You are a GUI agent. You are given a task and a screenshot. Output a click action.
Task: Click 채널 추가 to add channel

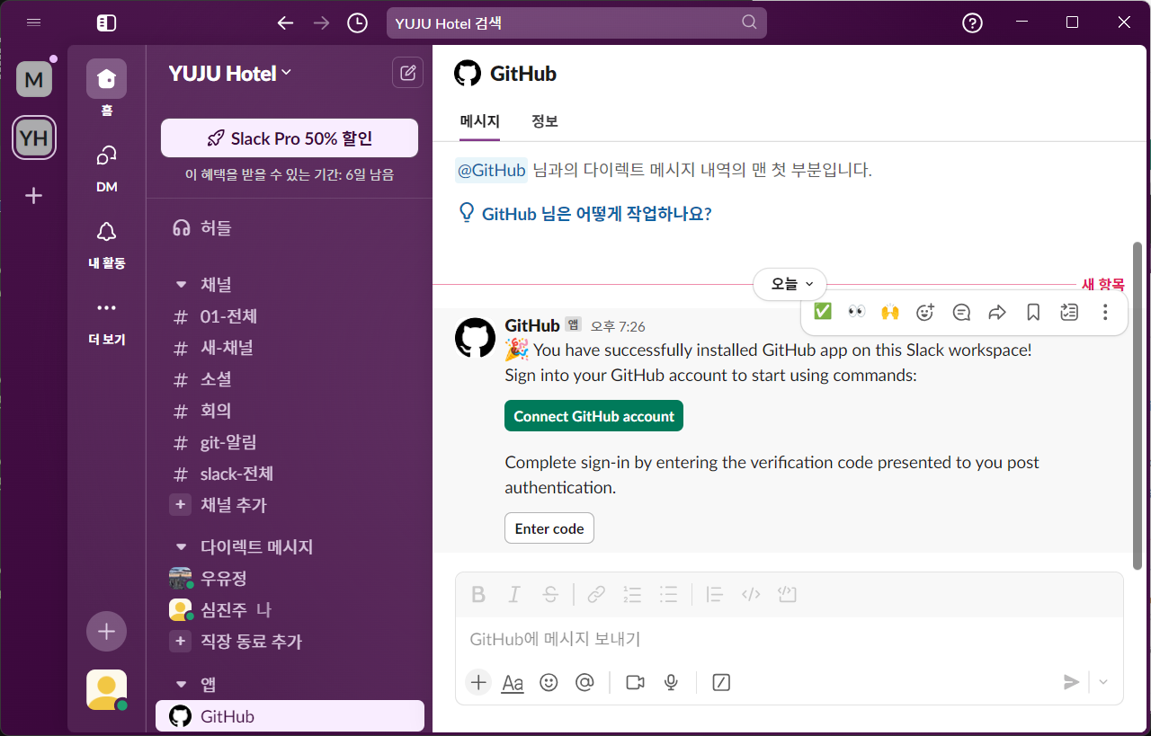(x=290, y=505)
